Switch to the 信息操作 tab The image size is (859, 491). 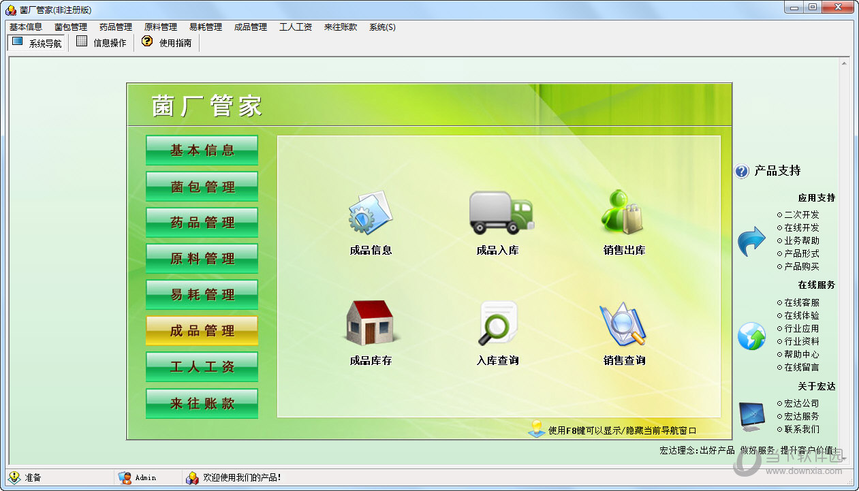[101, 43]
